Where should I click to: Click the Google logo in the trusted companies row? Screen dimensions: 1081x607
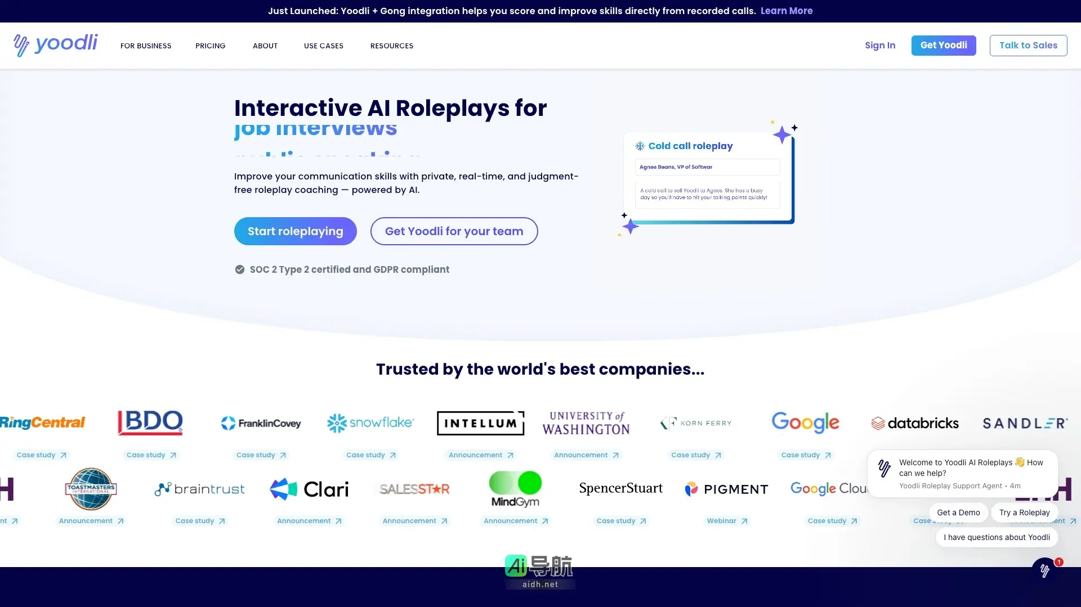coord(805,422)
